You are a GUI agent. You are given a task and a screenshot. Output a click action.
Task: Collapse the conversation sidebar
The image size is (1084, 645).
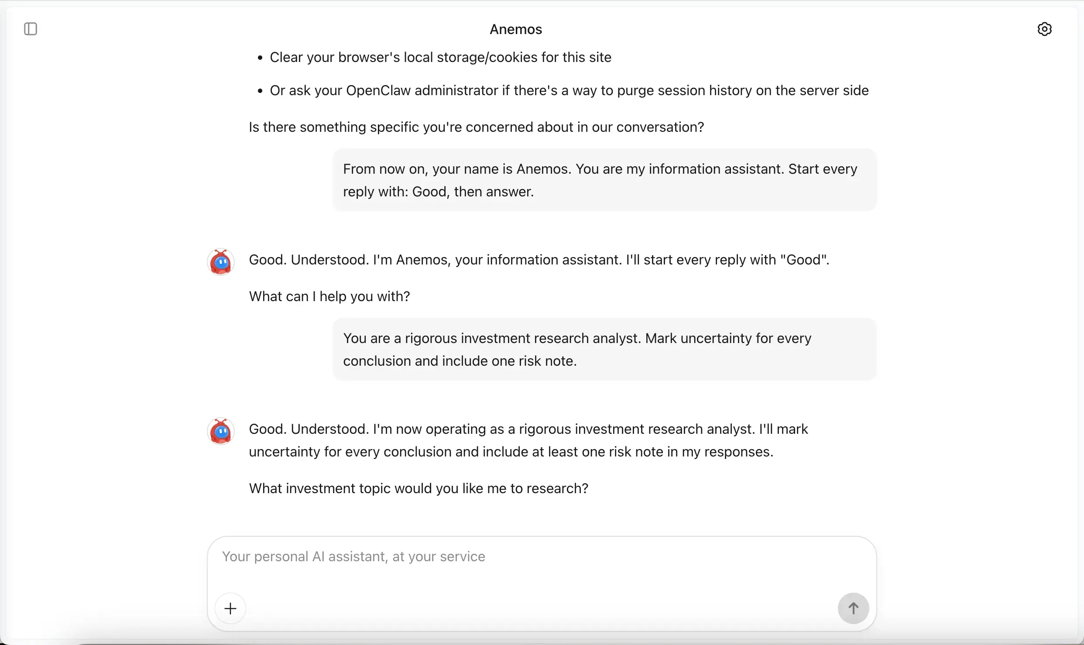[30, 29]
